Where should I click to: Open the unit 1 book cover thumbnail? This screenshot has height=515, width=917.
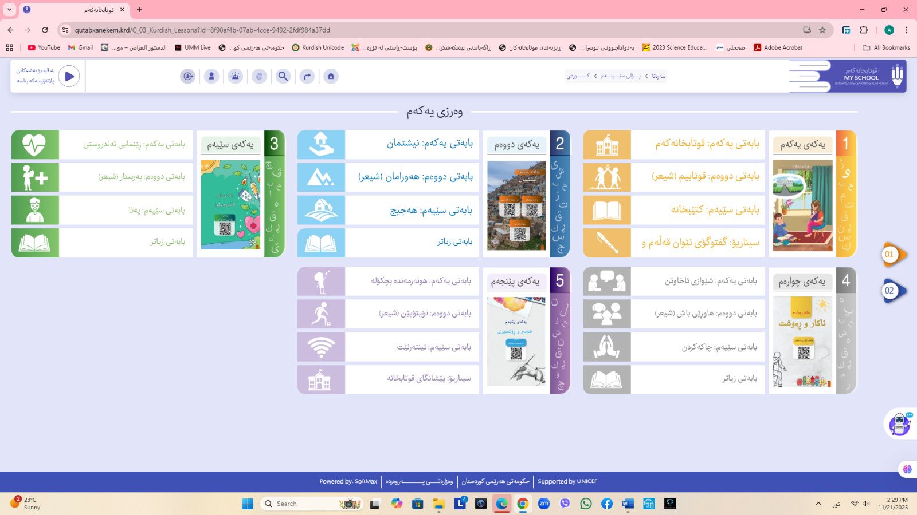802,205
